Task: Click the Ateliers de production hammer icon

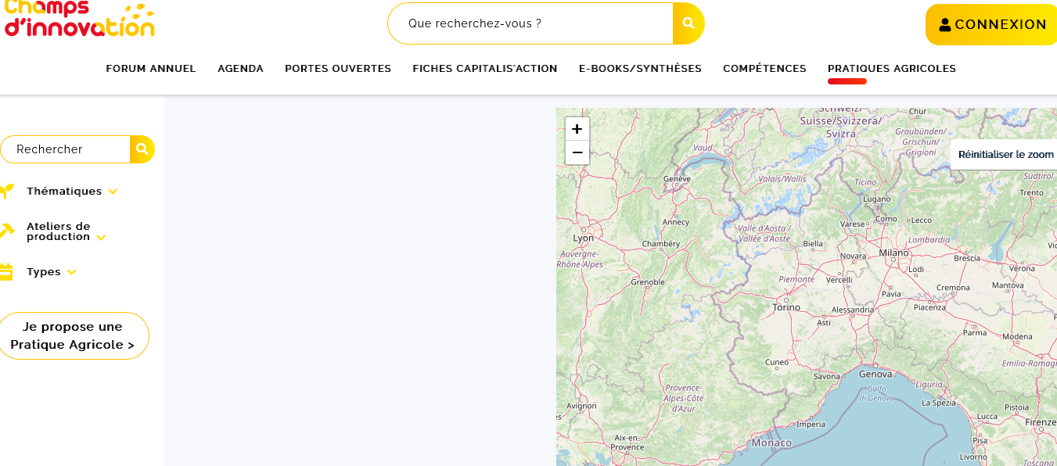Action: (6, 231)
